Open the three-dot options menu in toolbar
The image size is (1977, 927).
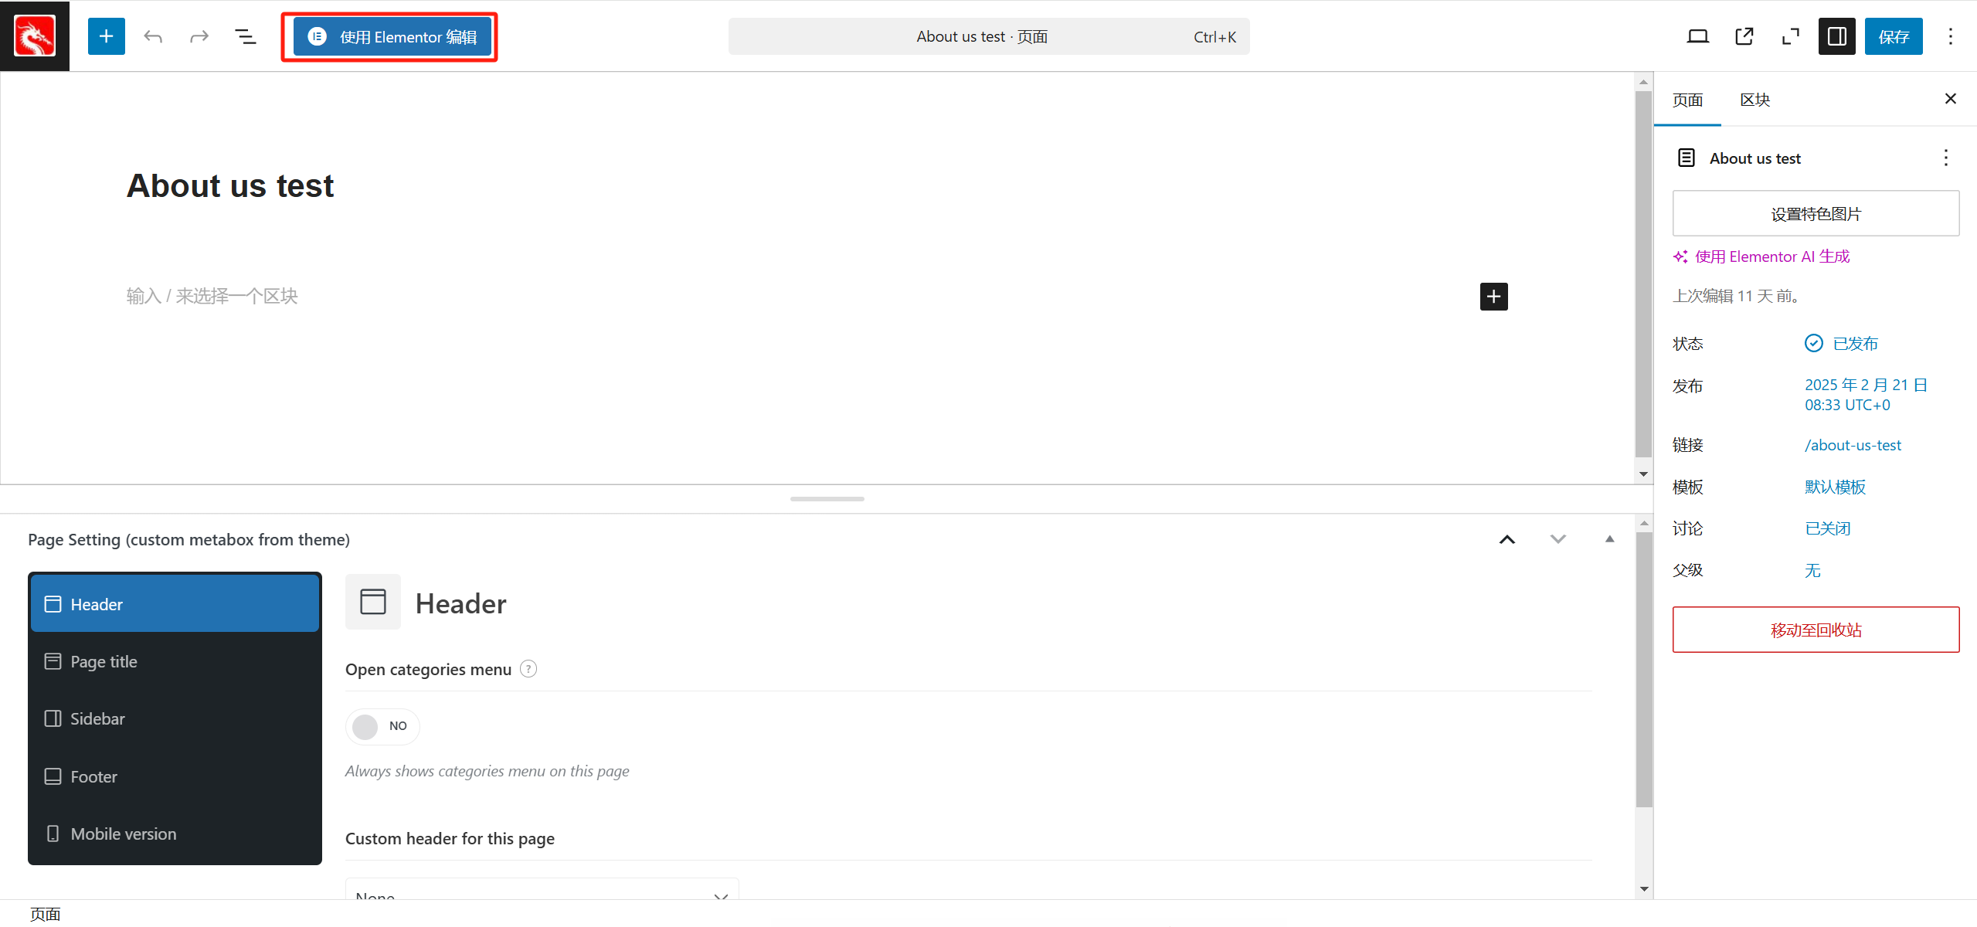1950,36
